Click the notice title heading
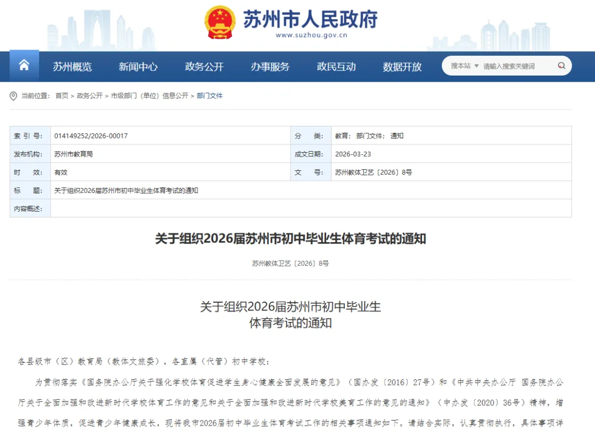 coord(297,239)
